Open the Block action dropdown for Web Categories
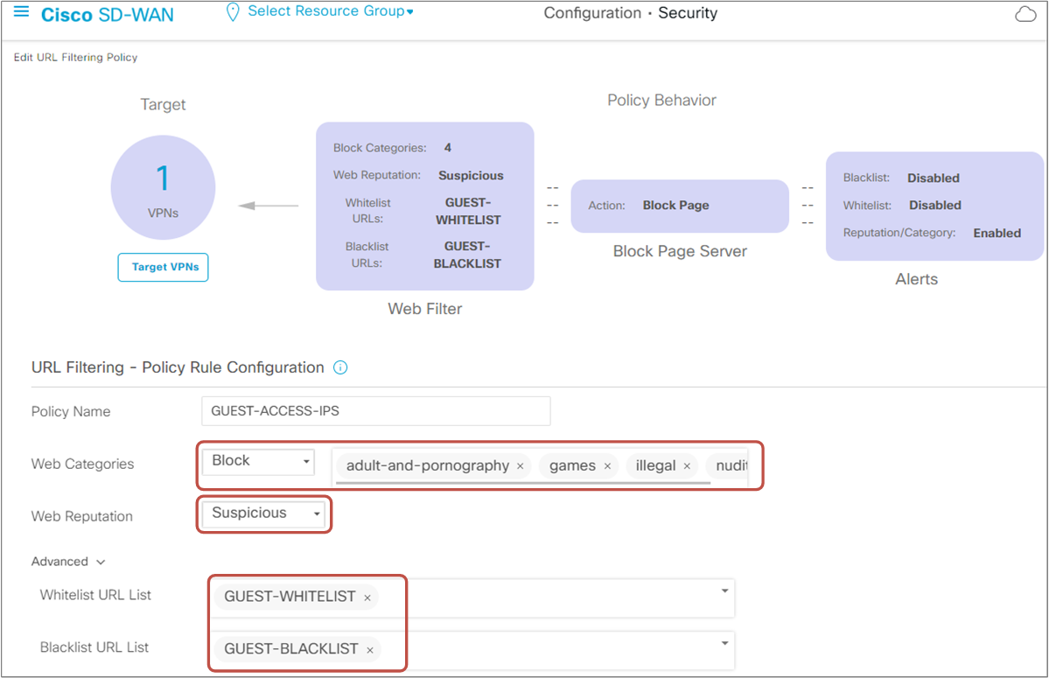The height and width of the screenshot is (678, 1049). 307,461
